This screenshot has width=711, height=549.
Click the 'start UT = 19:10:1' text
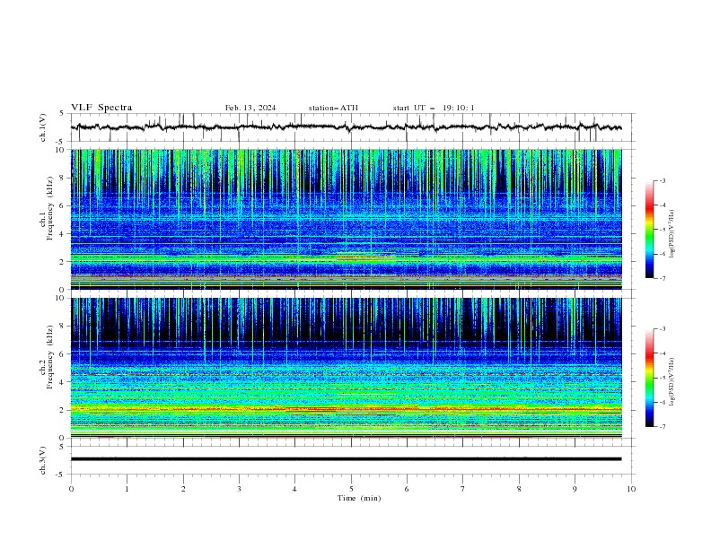(x=434, y=108)
